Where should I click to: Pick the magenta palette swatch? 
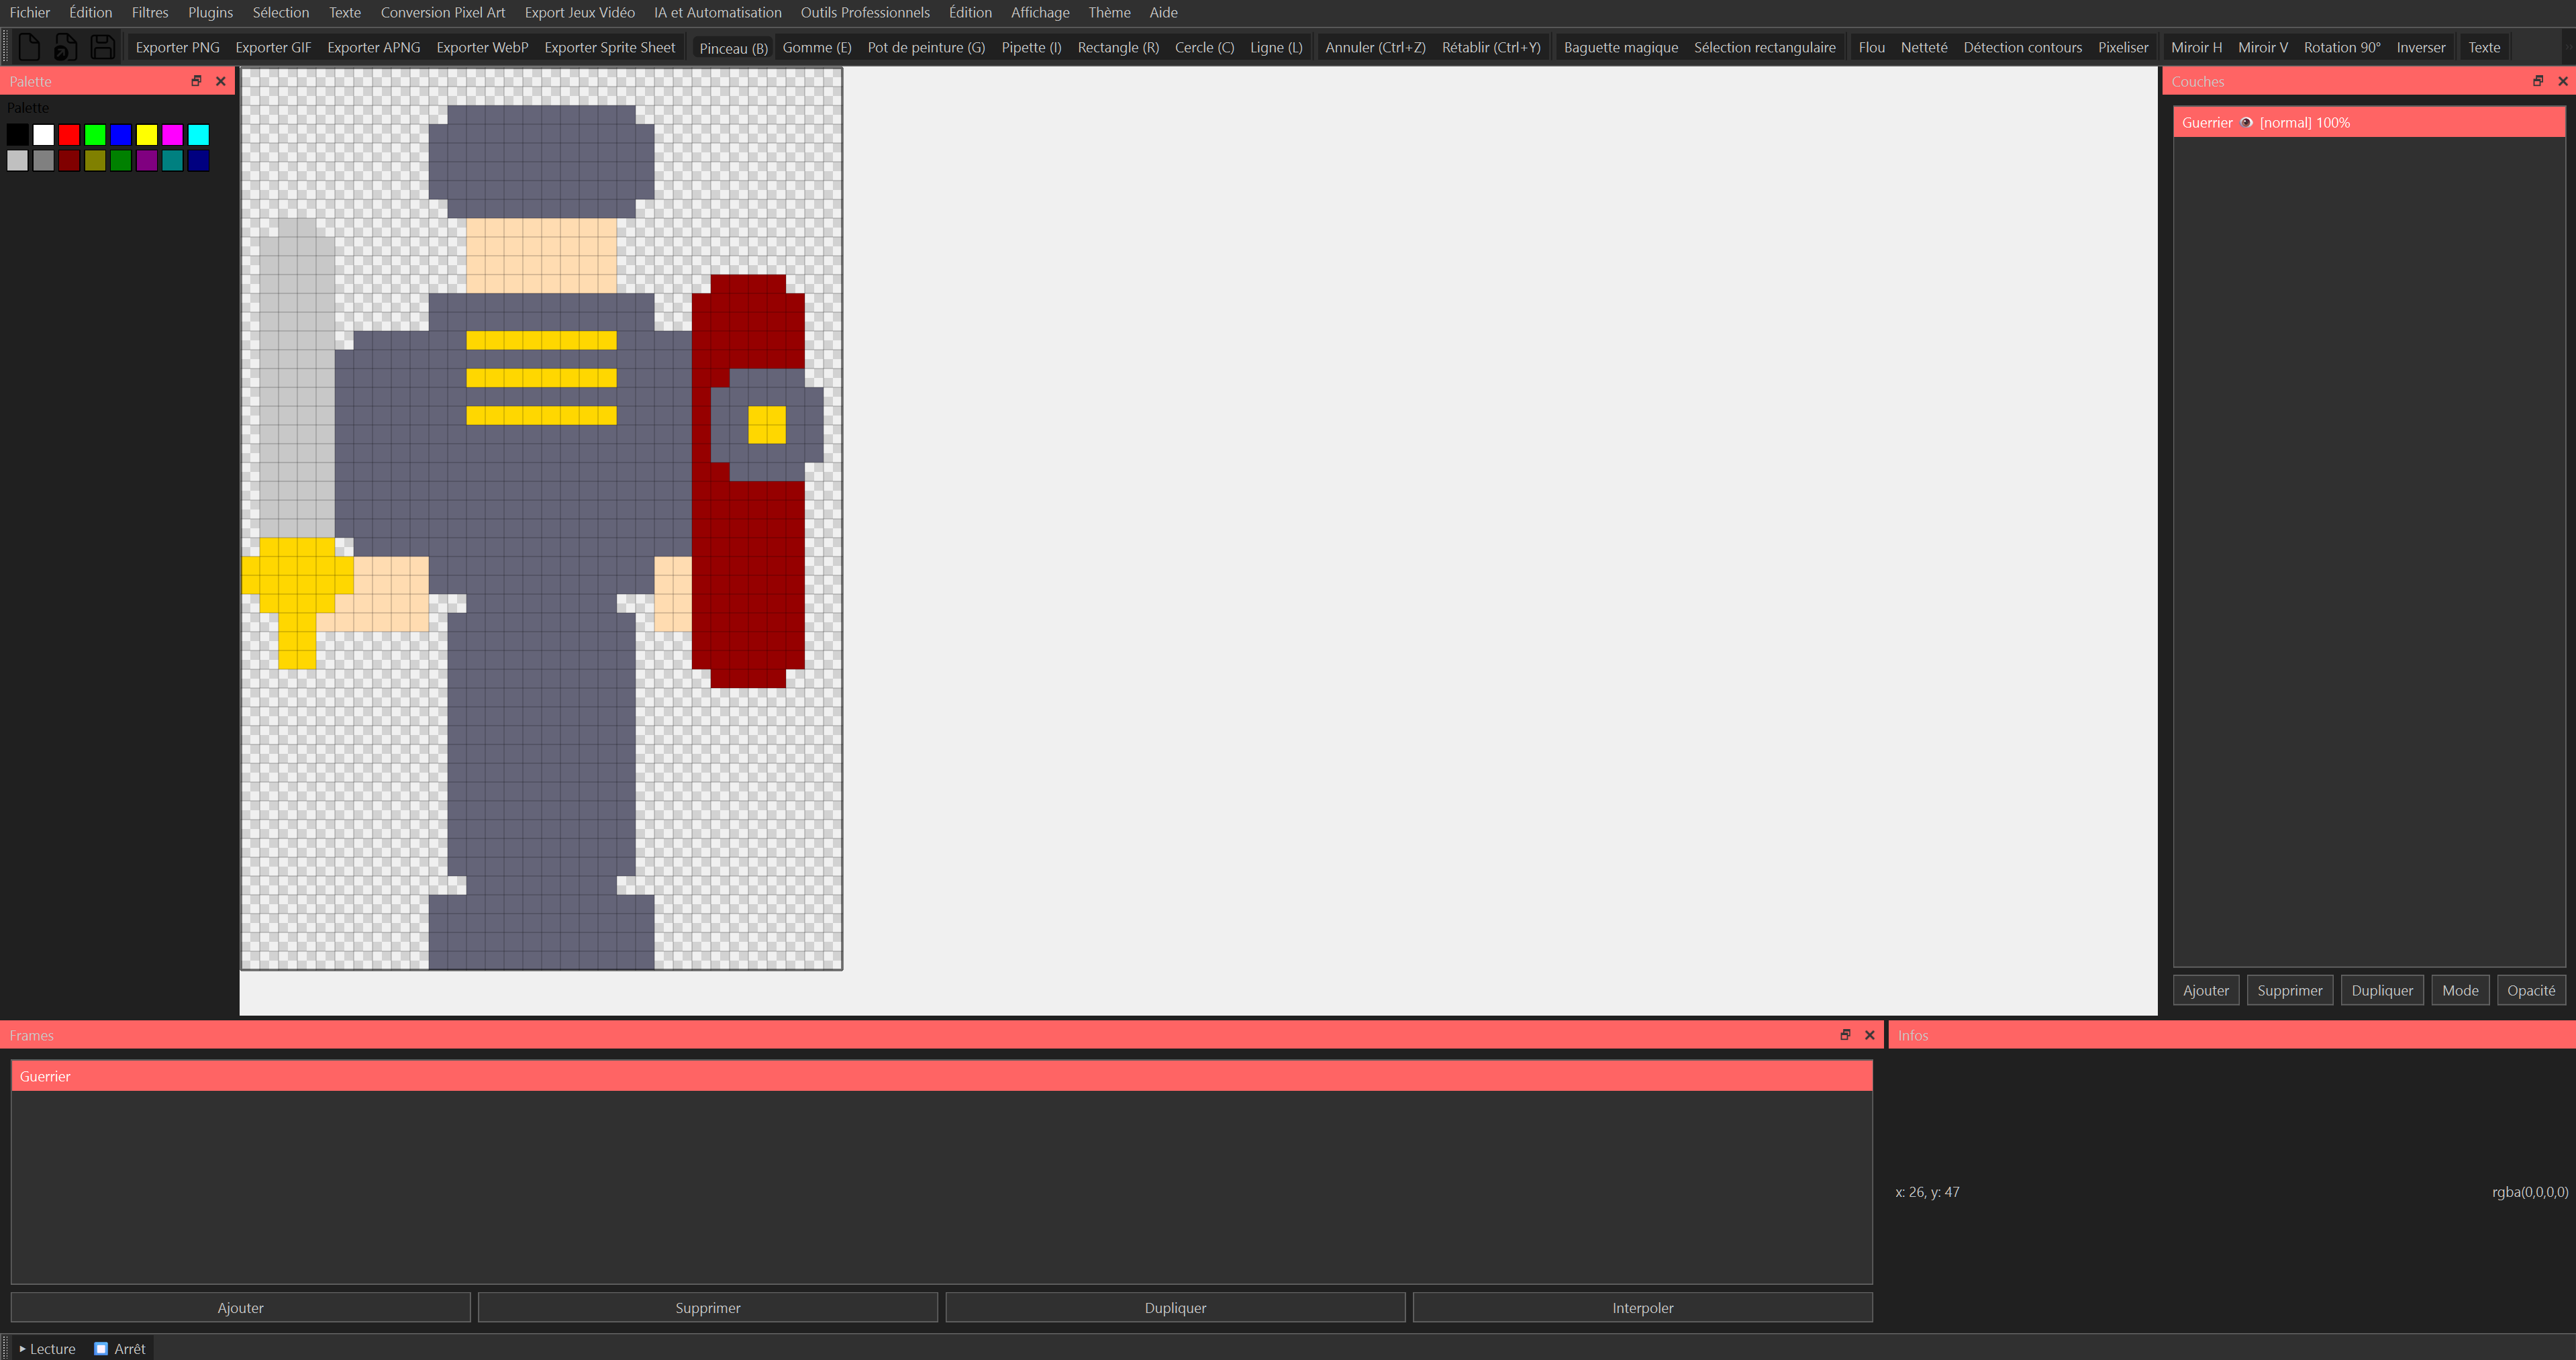tap(172, 135)
